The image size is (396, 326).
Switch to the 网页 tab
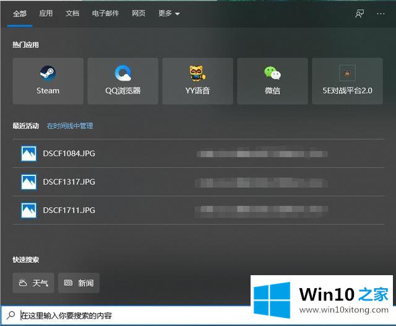pos(139,13)
